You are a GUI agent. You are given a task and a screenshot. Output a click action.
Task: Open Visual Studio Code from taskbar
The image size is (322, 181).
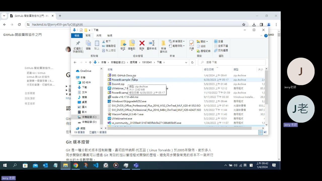[x=96, y=165]
